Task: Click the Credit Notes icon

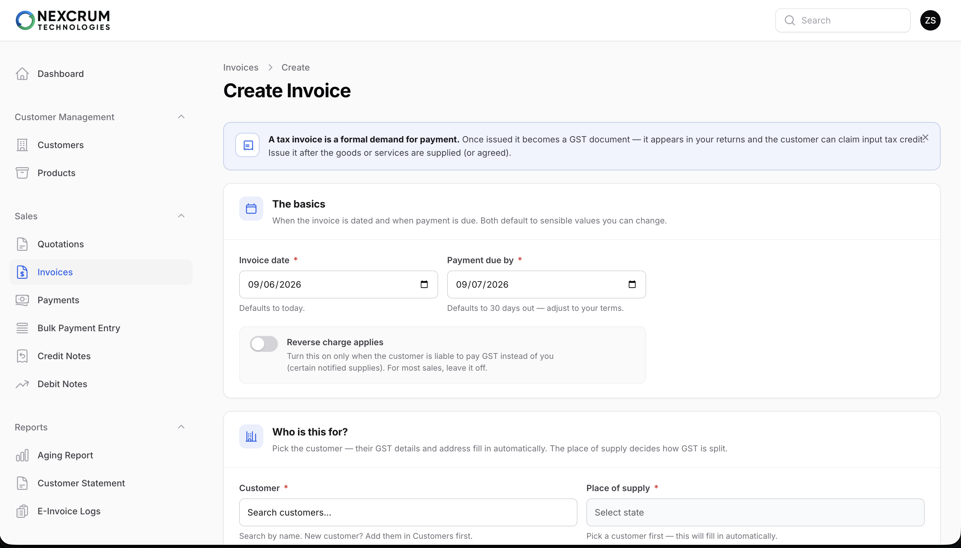Action: (x=22, y=356)
